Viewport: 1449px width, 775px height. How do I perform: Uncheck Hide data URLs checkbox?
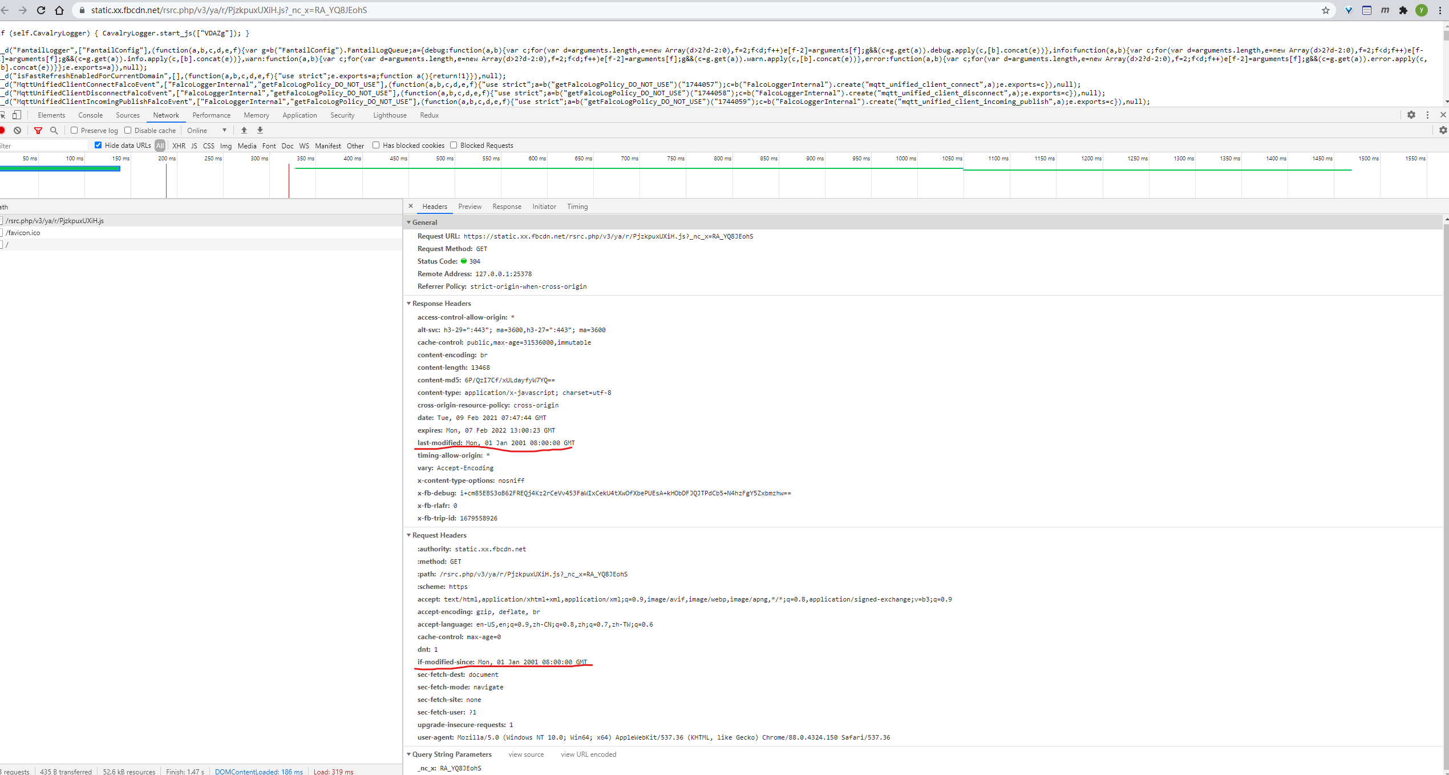(98, 146)
